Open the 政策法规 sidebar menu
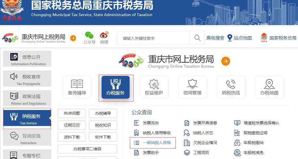Screen dimensions: 298x159 (x=27, y=98)
